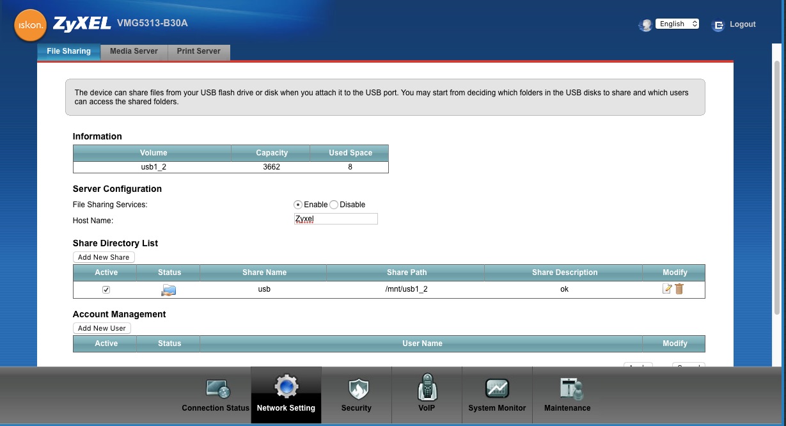Image resolution: width=786 pixels, height=426 pixels.
Task: Select Enable for File Sharing Services
Action: point(298,205)
